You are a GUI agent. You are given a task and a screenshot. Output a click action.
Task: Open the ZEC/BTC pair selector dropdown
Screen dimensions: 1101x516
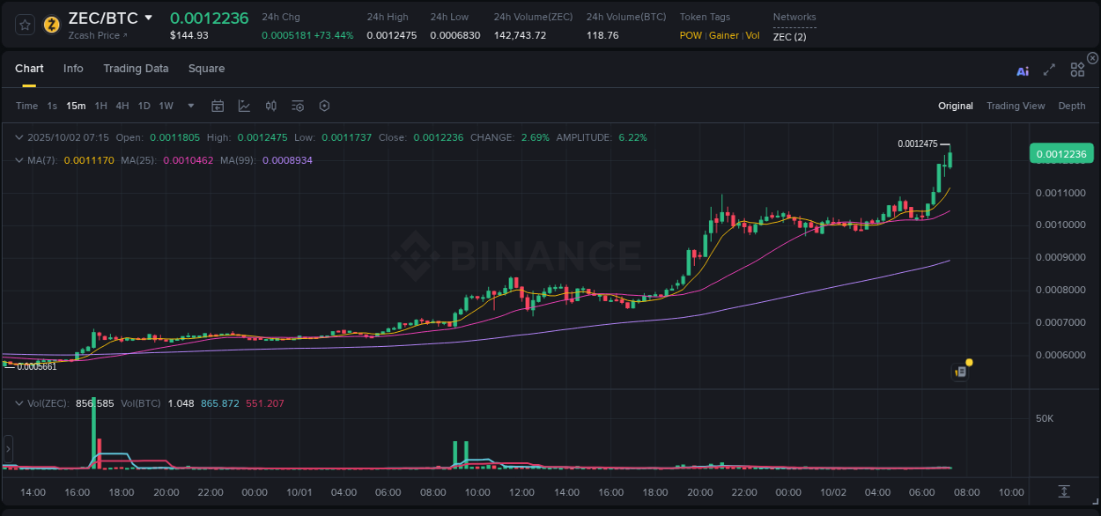click(148, 18)
